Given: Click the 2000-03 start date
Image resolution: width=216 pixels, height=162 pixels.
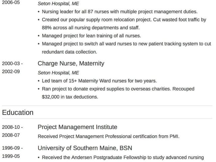Looking at the screenshot, I should (12, 63).
